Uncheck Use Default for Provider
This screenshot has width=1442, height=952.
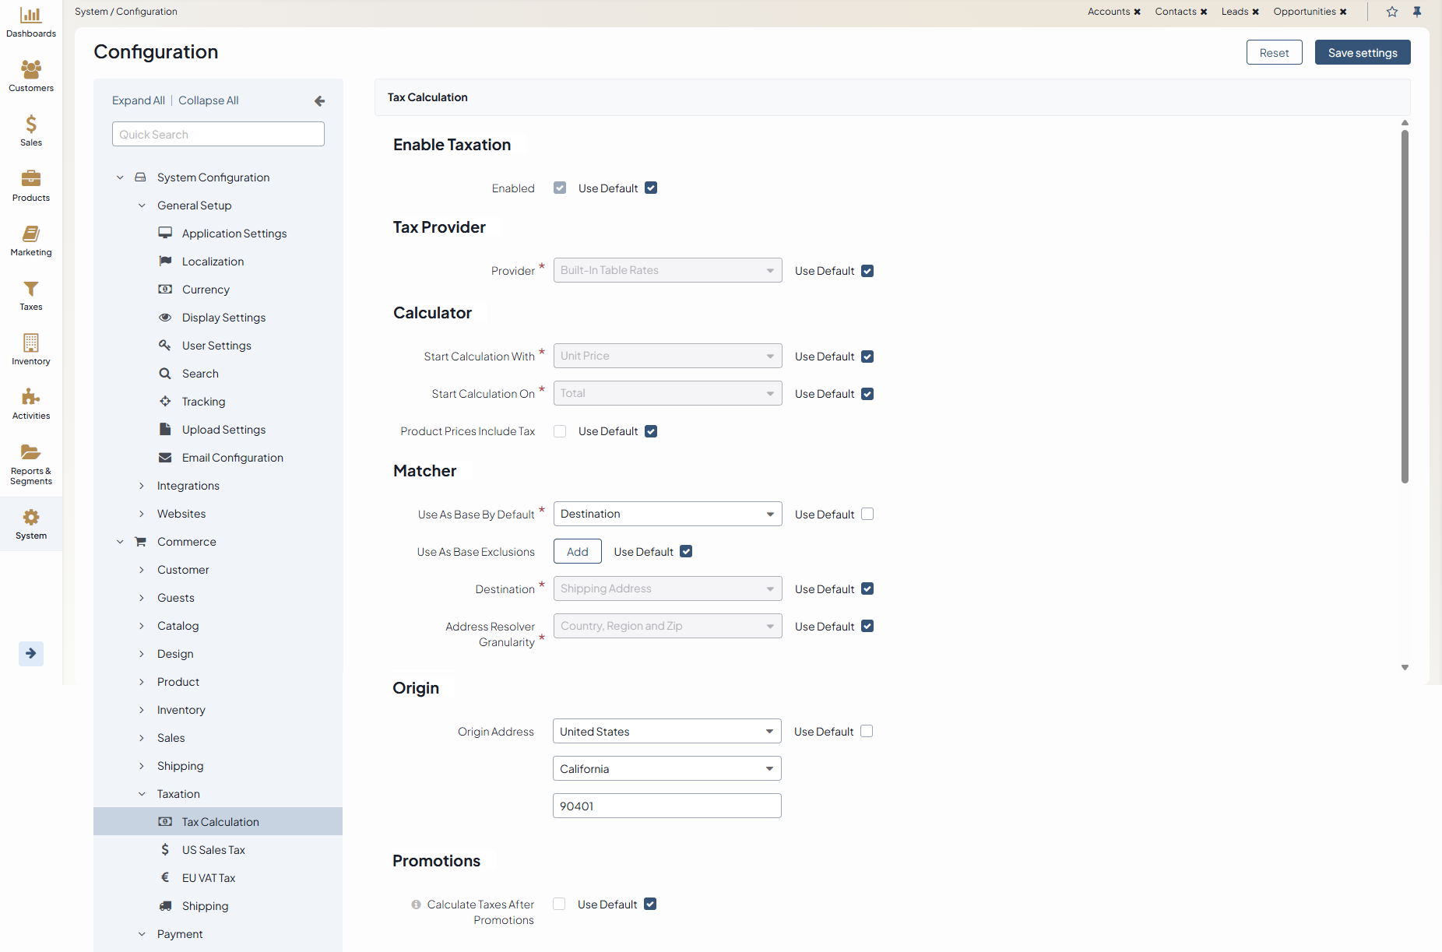click(x=867, y=271)
